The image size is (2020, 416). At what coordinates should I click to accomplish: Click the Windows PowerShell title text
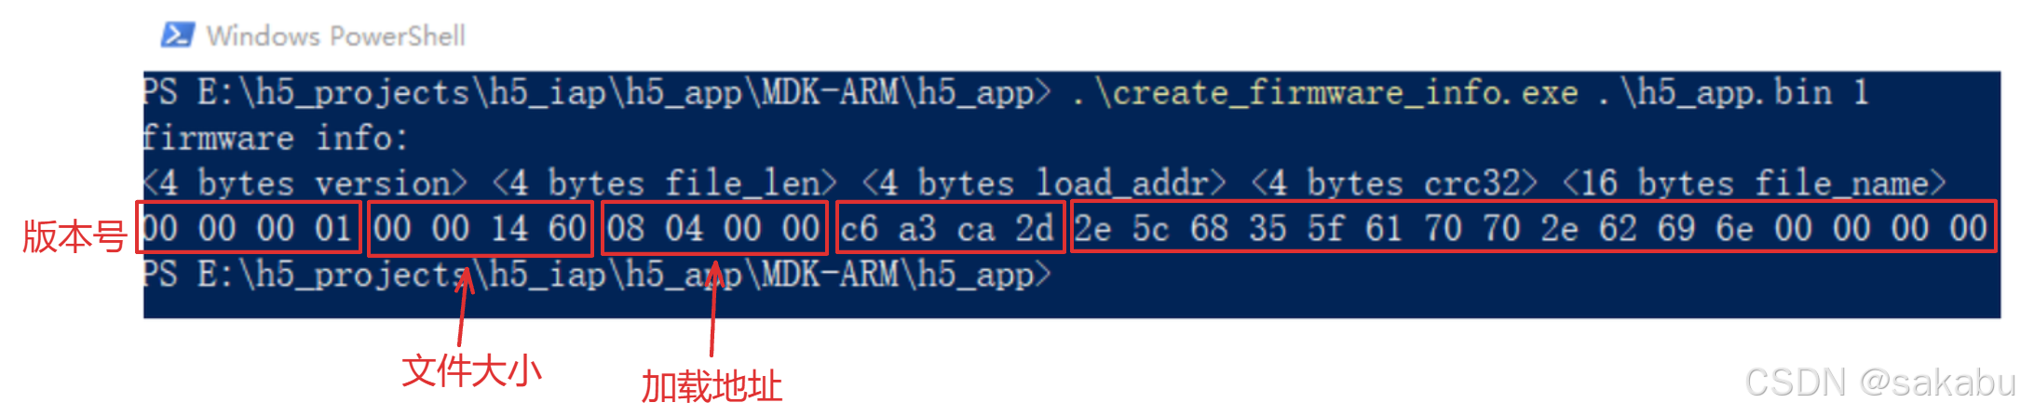335,36
